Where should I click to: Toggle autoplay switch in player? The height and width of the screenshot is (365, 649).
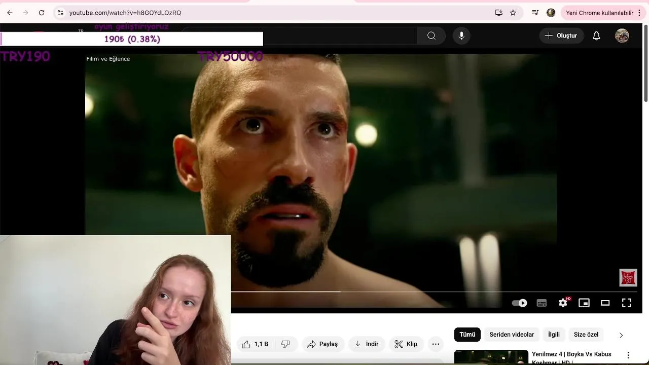(519, 303)
